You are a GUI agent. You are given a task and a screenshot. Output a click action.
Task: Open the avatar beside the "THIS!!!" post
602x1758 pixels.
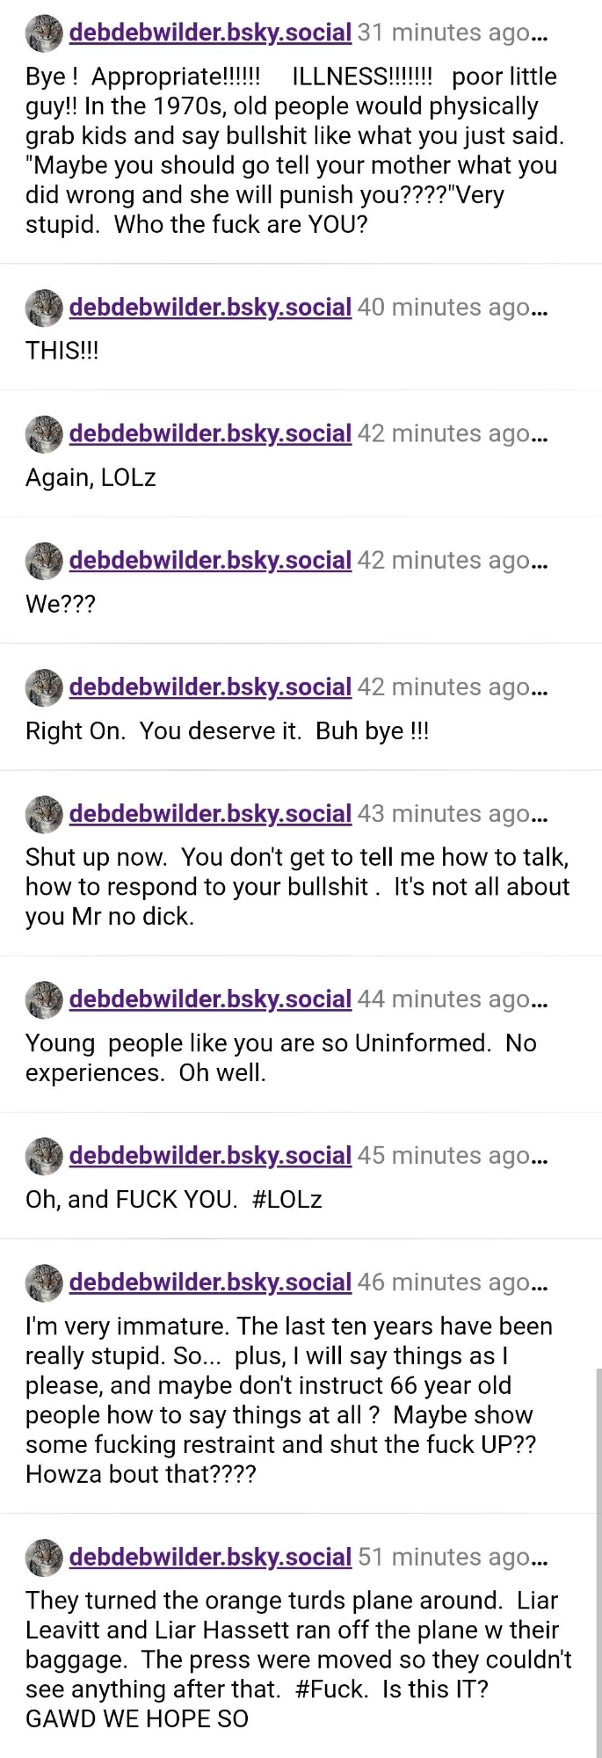point(44,308)
